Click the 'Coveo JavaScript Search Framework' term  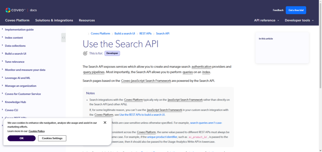[146, 81]
